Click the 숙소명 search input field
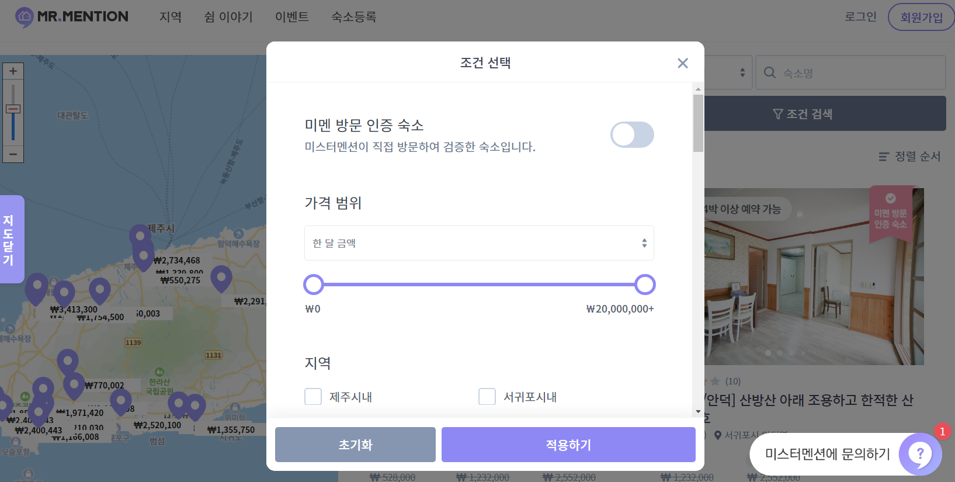Viewport: 955px width, 482px height. [x=850, y=72]
